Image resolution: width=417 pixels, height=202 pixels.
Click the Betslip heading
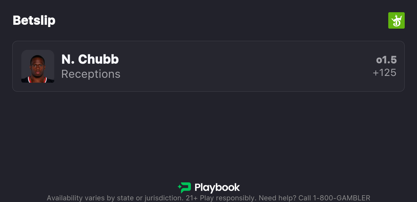tap(34, 21)
